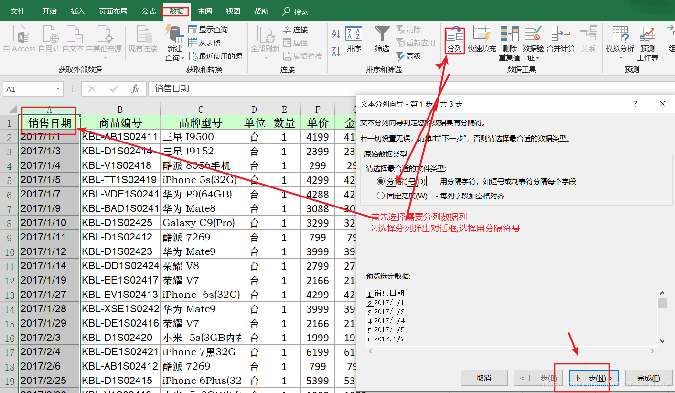
Task: Click the wizard help question mark
Action: click(635, 104)
